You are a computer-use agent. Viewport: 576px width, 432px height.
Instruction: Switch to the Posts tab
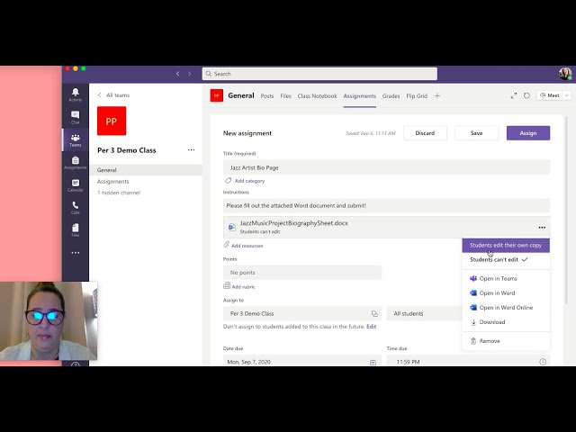(267, 96)
